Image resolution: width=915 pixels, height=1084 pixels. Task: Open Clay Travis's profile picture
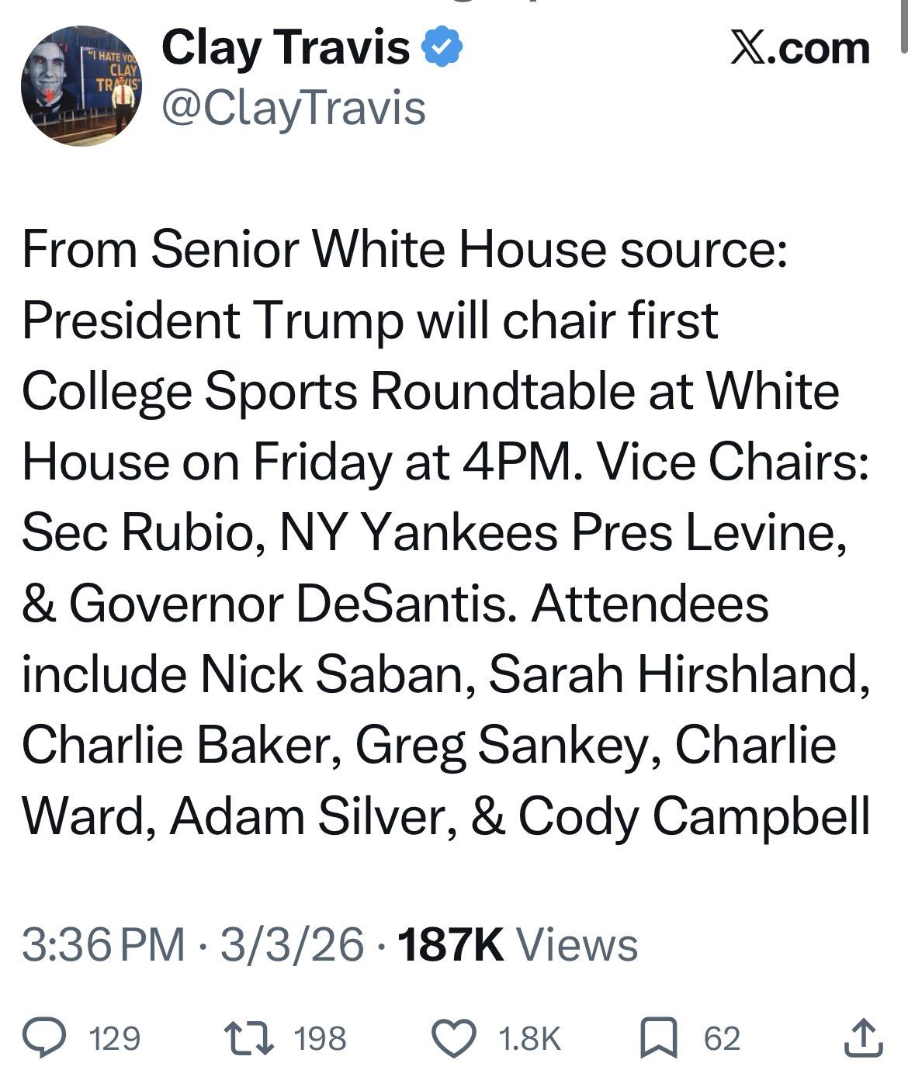pyautogui.click(x=81, y=85)
